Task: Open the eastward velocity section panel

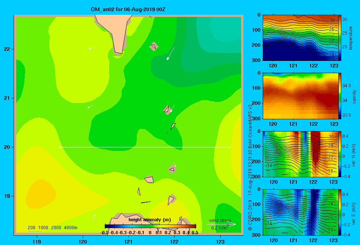Action: [x=301, y=212]
